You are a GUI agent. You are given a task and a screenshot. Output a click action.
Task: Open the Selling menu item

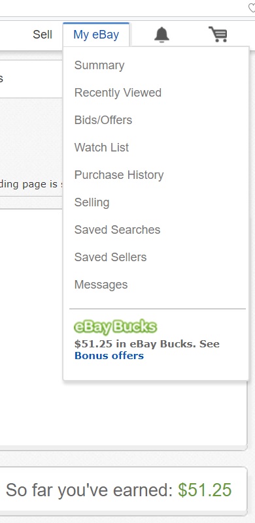[92, 202]
